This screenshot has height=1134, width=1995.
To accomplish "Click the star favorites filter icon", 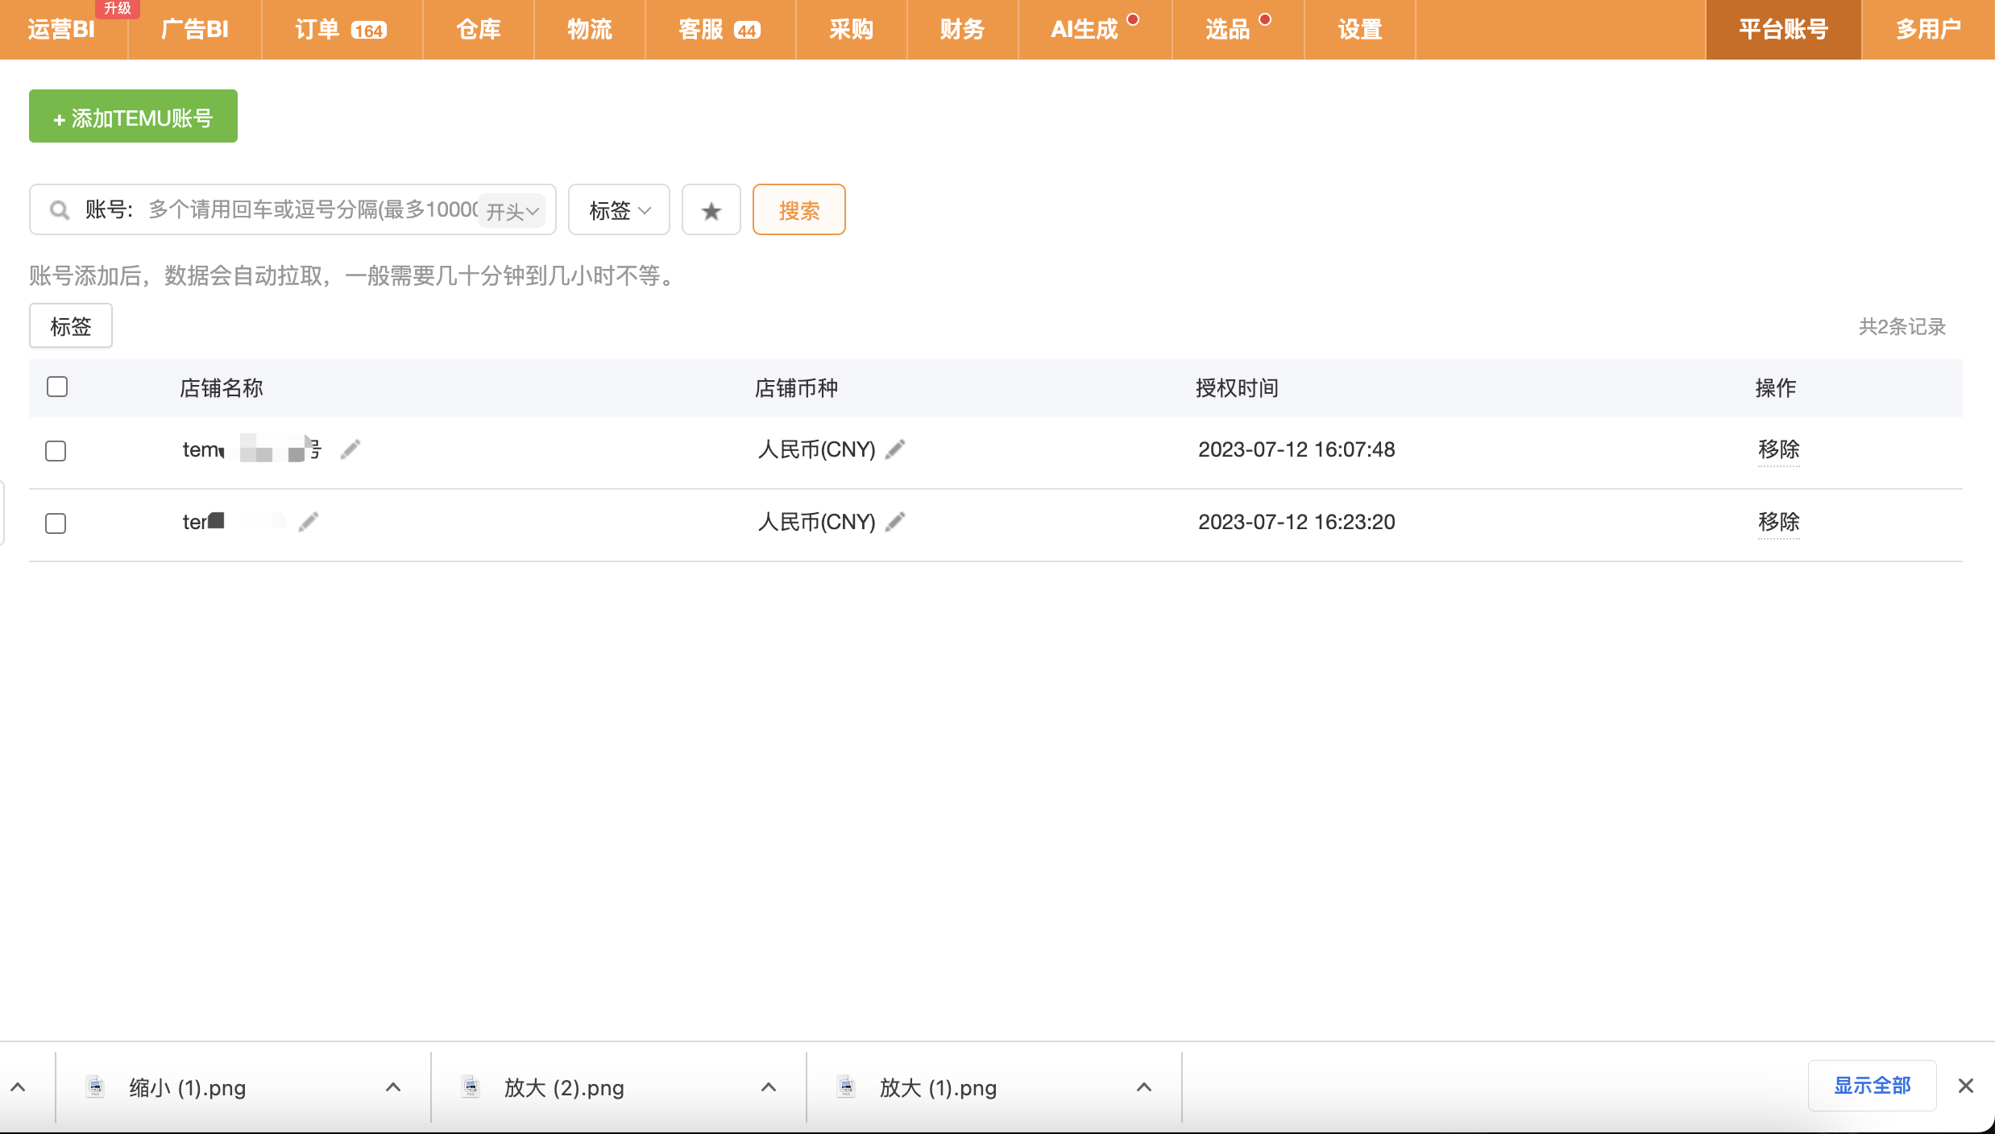I will click(x=711, y=210).
